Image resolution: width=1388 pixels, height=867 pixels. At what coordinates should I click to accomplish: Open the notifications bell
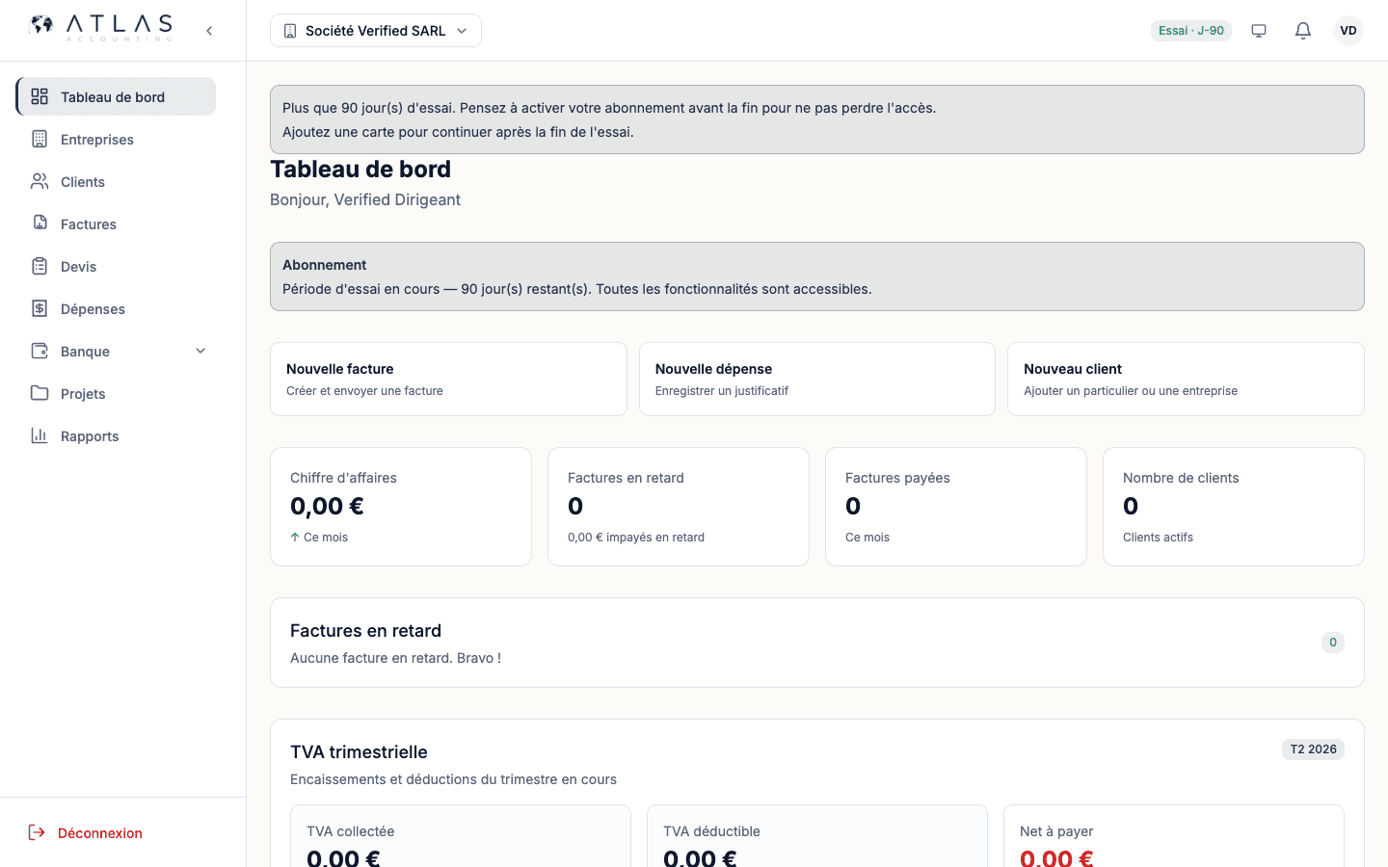pyautogui.click(x=1303, y=31)
